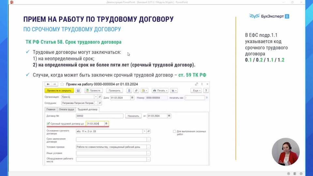
Task: Click into the "Условия приема" text field
Action: pos(111,147)
